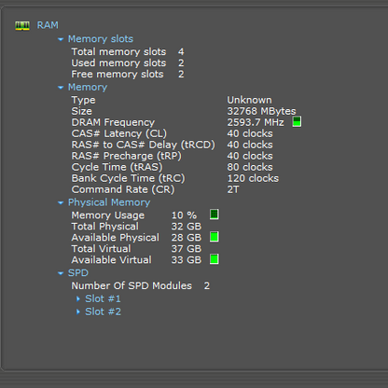Select the Number Of SPD Modules label
Viewport: 388px width, 388px height.
point(132,285)
